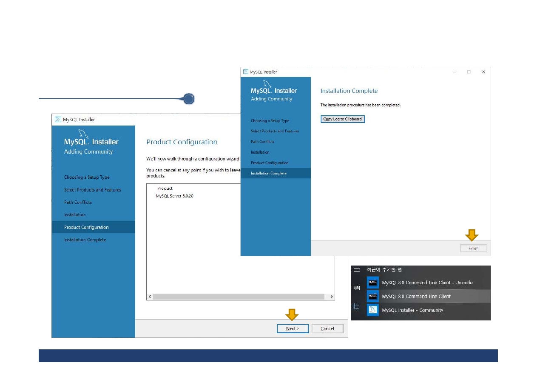Select Installation Complete step in front window
Screen dimensions: 537x380
pos(269,173)
